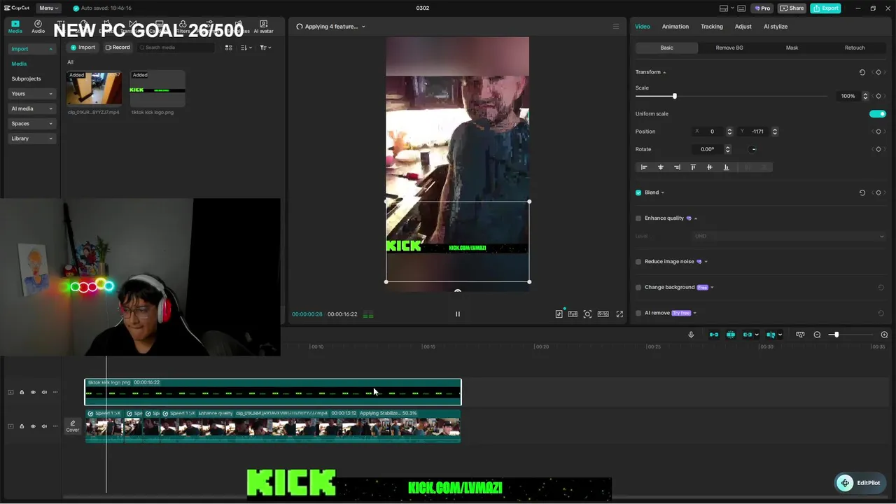The width and height of the screenshot is (896, 504).
Task: Click the Record button
Action: 118,48
